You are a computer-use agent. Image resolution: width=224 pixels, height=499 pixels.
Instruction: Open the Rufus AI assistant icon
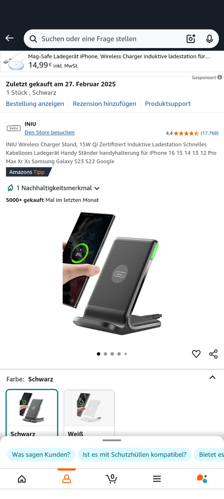pos(202,479)
